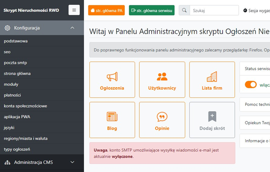Expand the Informacje o panel
This screenshot has width=270, height=172.
point(255,141)
